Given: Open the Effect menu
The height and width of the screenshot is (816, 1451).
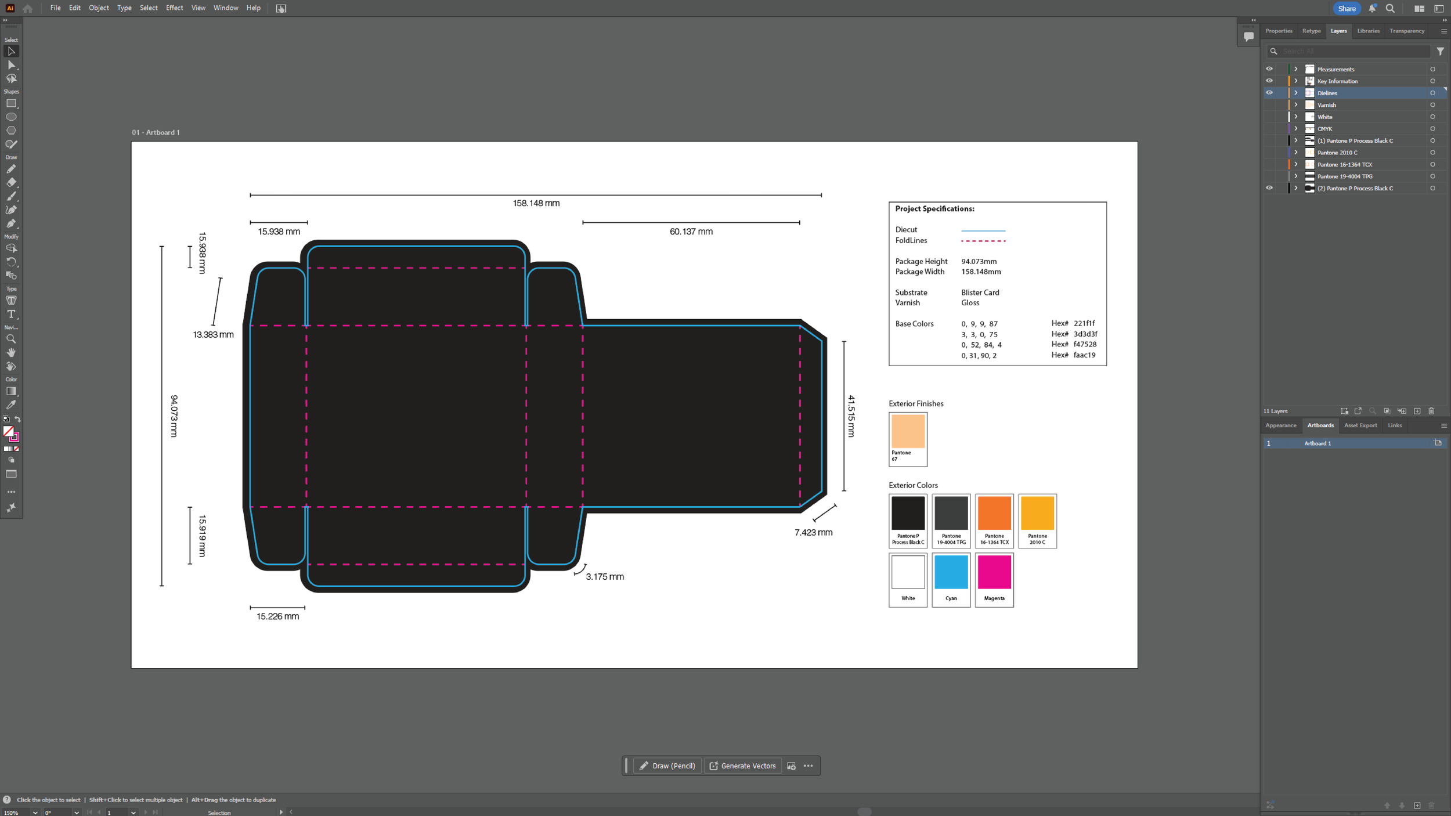Looking at the screenshot, I should (174, 8).
